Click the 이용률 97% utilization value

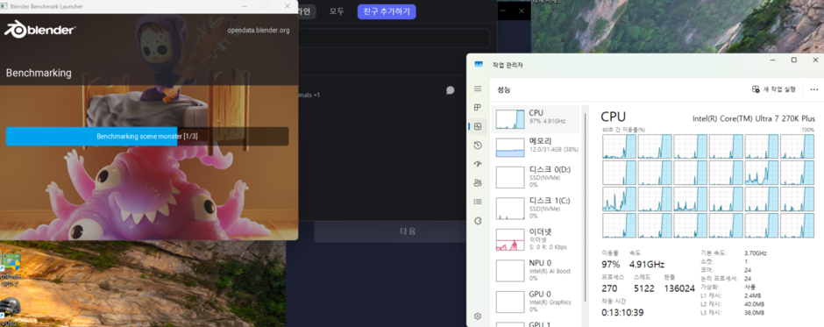tap(611, 264)
